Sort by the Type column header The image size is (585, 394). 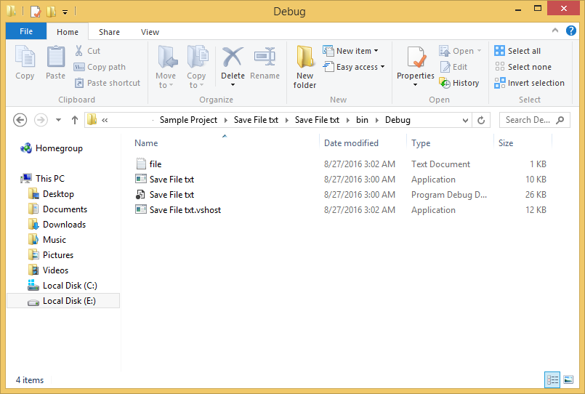point(421,143)
